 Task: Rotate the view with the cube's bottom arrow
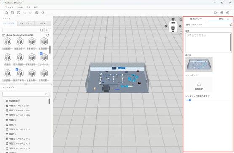pos(173,32)
